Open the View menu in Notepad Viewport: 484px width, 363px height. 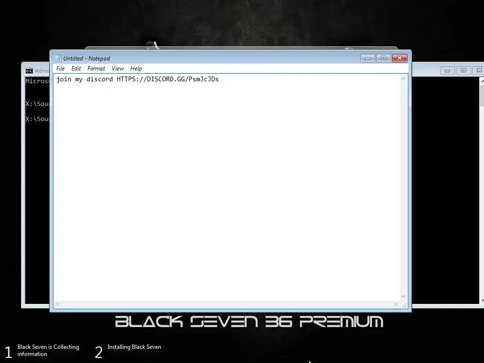tap(118, 69)
